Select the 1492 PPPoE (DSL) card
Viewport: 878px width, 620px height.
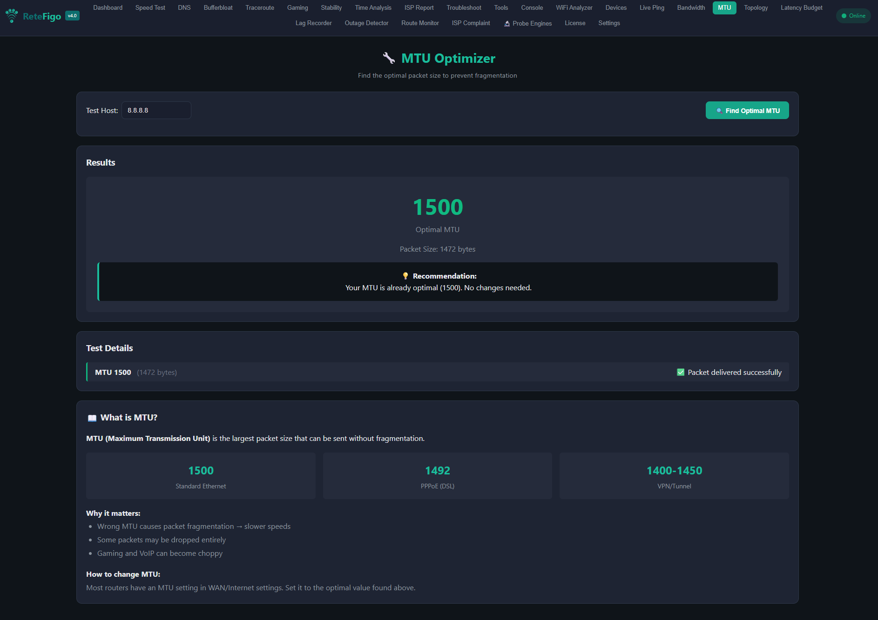click(437, 476)
